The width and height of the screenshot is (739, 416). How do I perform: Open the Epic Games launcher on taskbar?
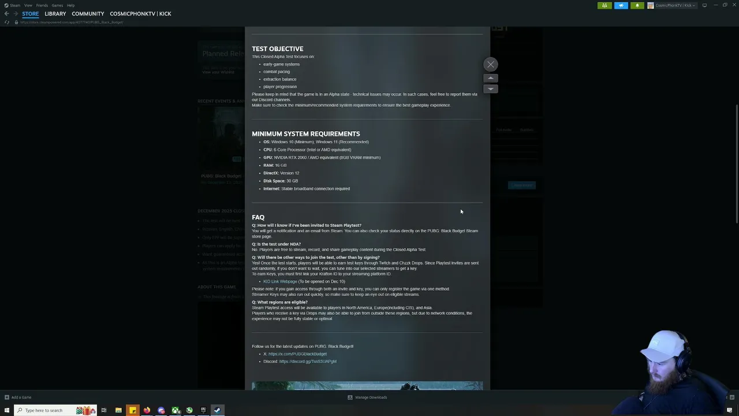point(203,410)
